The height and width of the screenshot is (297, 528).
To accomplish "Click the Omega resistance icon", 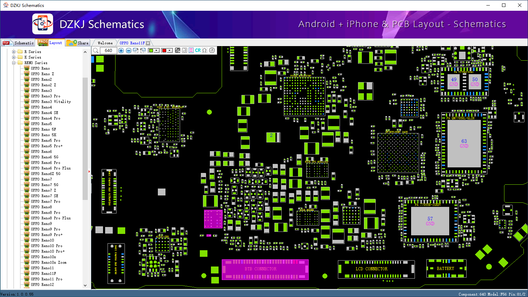I will 205,51.
